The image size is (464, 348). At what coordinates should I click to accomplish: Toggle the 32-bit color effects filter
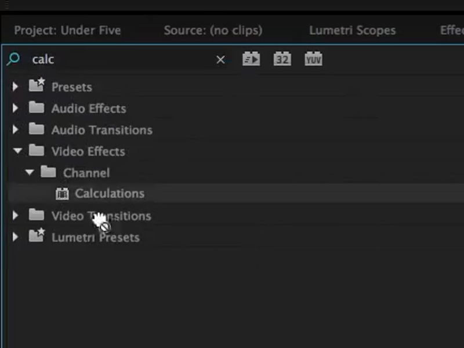pyautogui.click(x=282, y=59)
